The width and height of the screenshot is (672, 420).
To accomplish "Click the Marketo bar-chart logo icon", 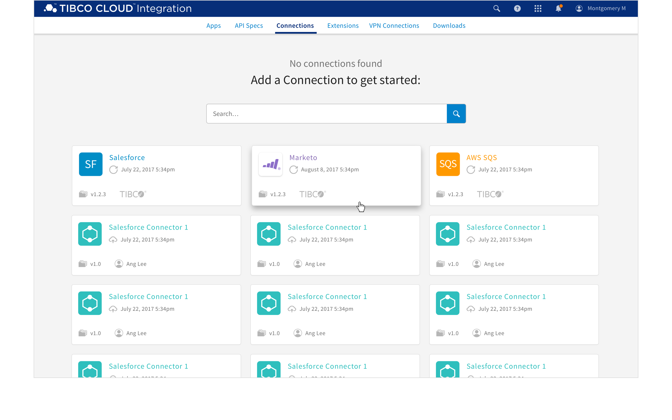I will click(270, 164).
